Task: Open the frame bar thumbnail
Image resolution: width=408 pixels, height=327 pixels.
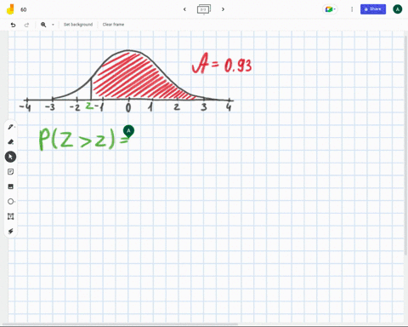Action: (204, 9)
